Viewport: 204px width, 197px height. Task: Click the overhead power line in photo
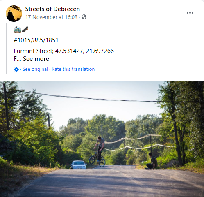click(89, 98)
